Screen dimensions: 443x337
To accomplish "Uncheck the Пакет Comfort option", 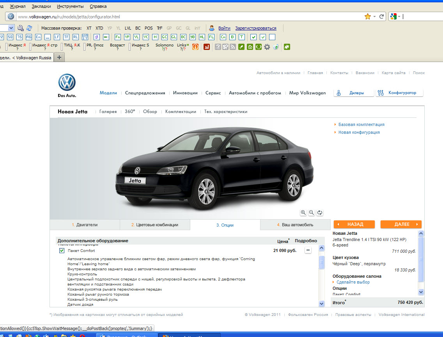I will coord(62,250).
